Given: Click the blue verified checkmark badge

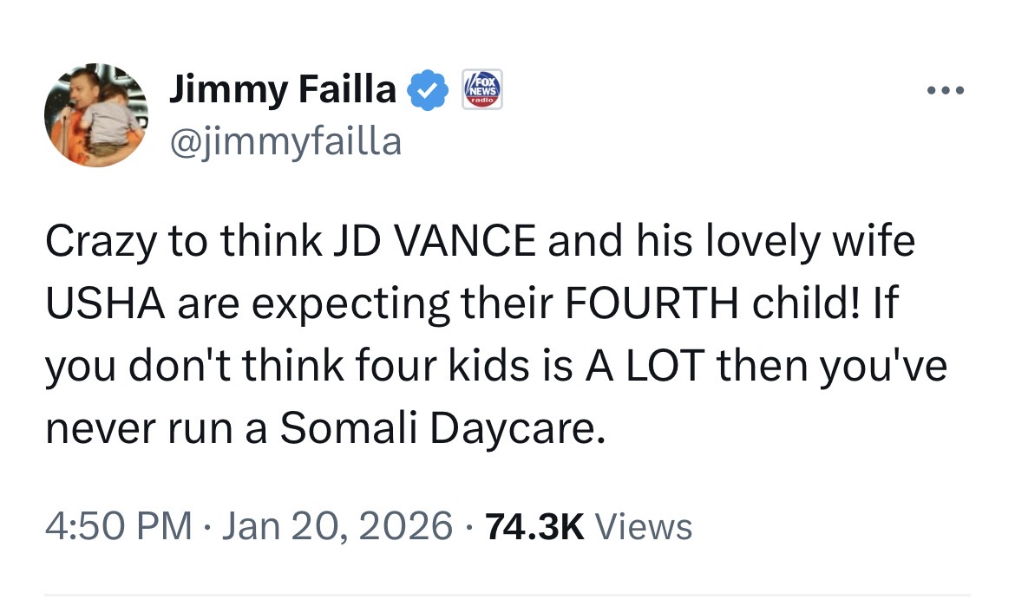Looking at the screenshot, I should pos(428,90).
